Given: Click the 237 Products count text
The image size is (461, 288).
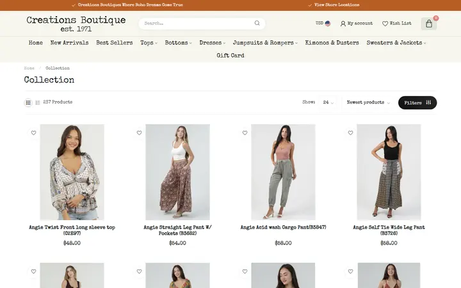Looking at the screenshot, I should click(x=58, y=102).
